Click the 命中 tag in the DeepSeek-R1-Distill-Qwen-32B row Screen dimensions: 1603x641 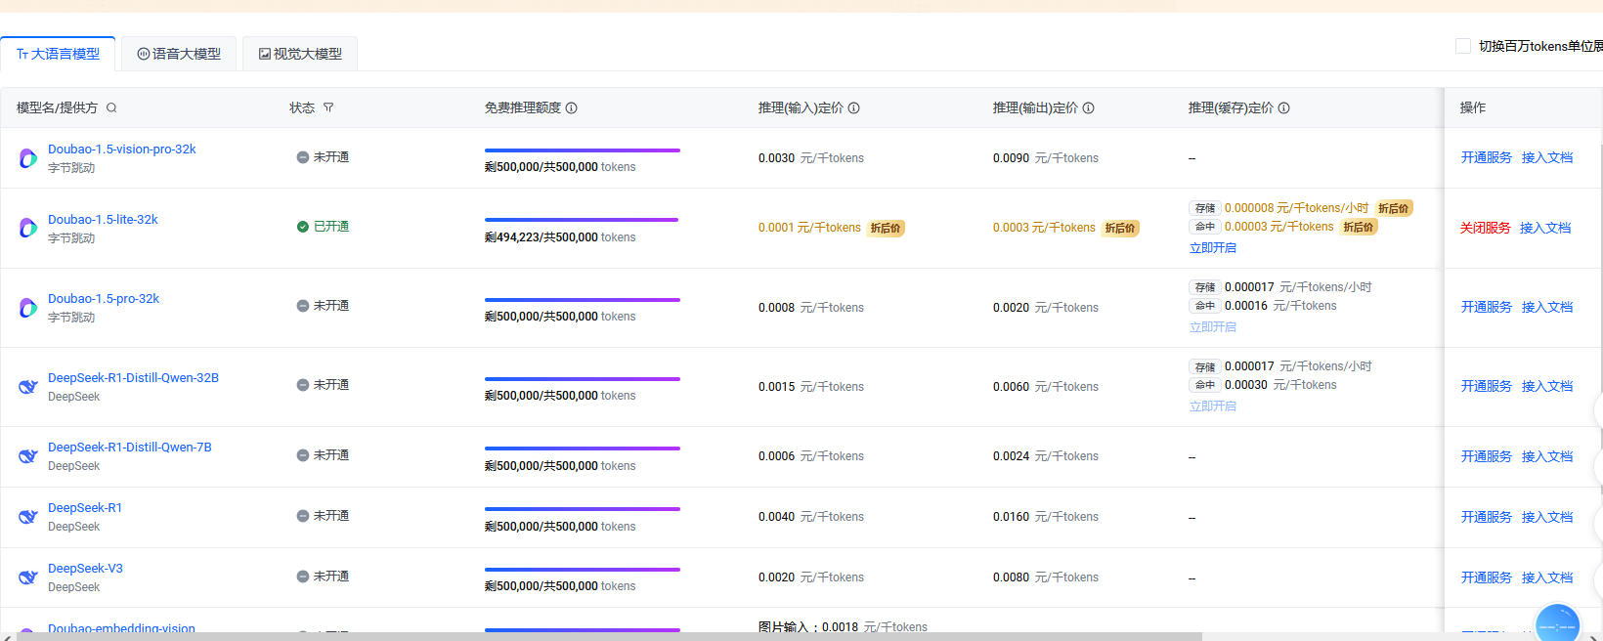1205,385
